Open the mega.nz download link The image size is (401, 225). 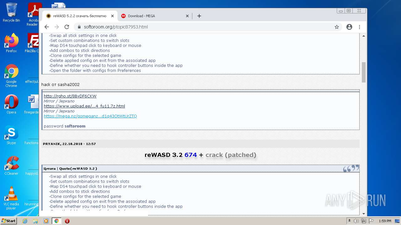coord(90,116)
